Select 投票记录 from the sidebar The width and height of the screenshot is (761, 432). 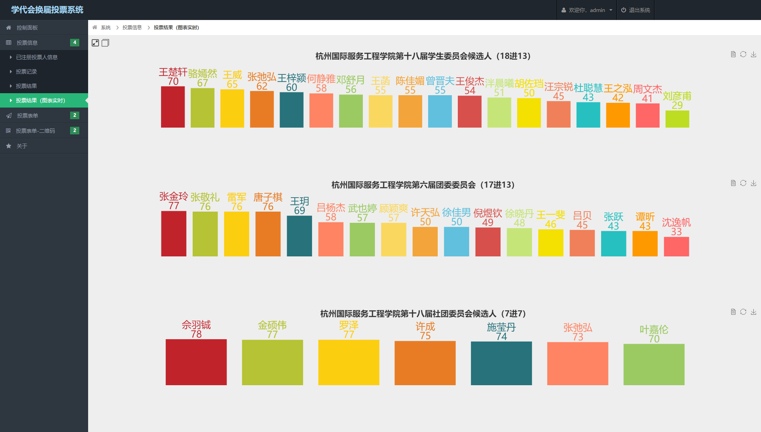pyautogui.click(x=26, y=72)
